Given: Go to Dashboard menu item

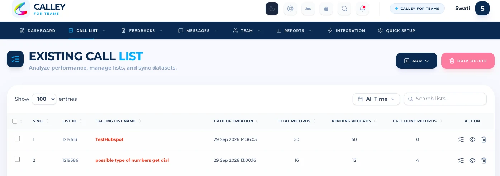Looking at the screenshot, I should (38, 30).
